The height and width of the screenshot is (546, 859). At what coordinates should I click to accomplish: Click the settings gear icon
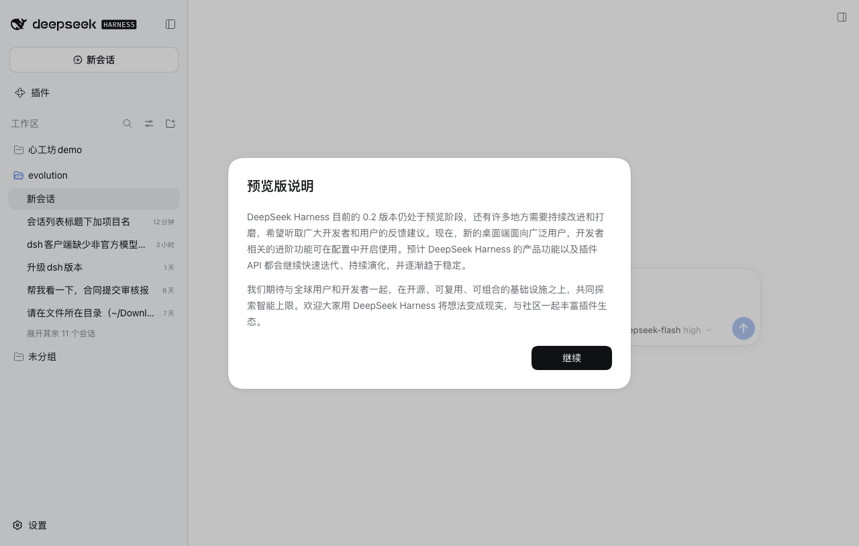click(x=17, y=525)
